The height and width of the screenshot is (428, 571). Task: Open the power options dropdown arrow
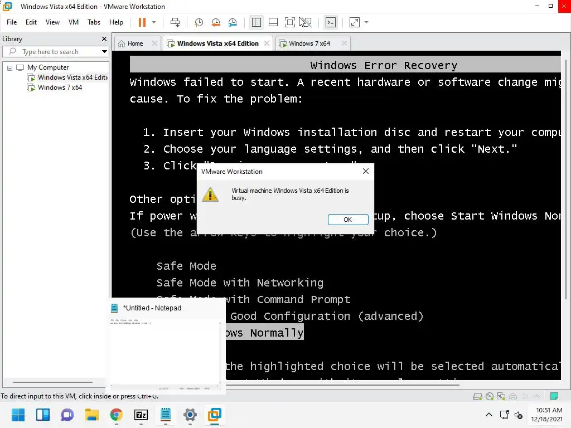(154, 22)
